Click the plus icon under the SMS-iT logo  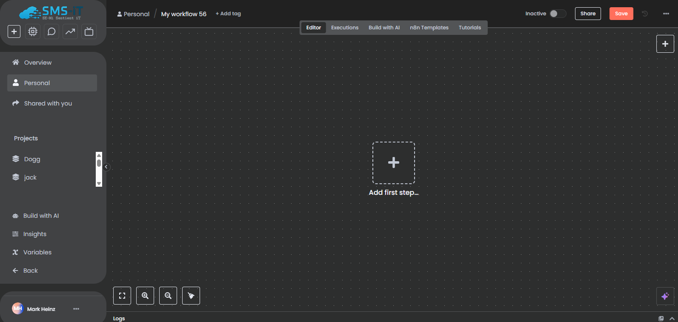tap(14, 31)
